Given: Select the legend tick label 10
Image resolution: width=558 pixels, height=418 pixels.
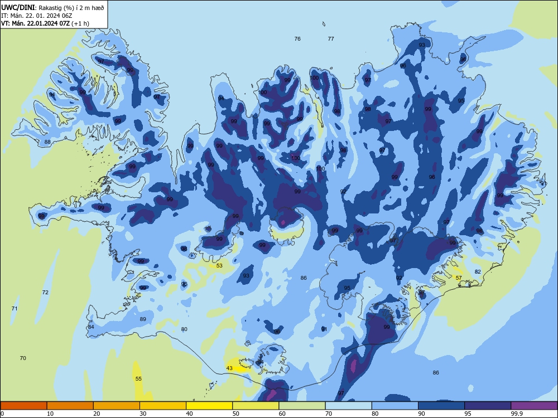Looking at the screenshot, I should 50,414.
